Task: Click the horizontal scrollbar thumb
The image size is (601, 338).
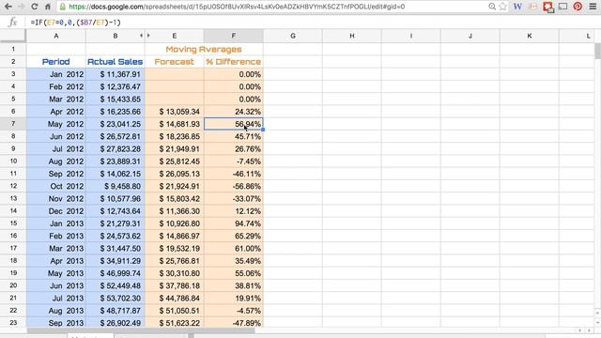Action: [141, 330]
